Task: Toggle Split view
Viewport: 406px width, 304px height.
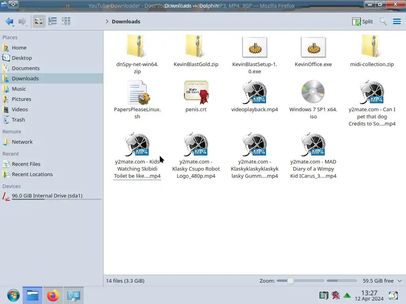Action: [x=362, y=21]
